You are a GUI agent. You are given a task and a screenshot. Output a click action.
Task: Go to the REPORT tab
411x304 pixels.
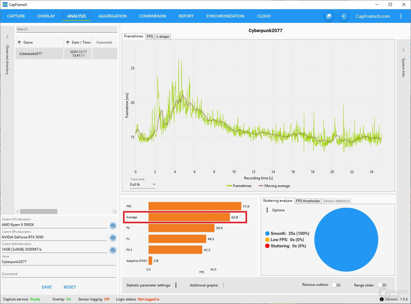pyautogui.click(x=186, y=16)
